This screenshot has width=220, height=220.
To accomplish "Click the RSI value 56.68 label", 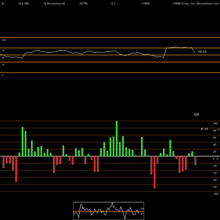I will click(202, 51).
